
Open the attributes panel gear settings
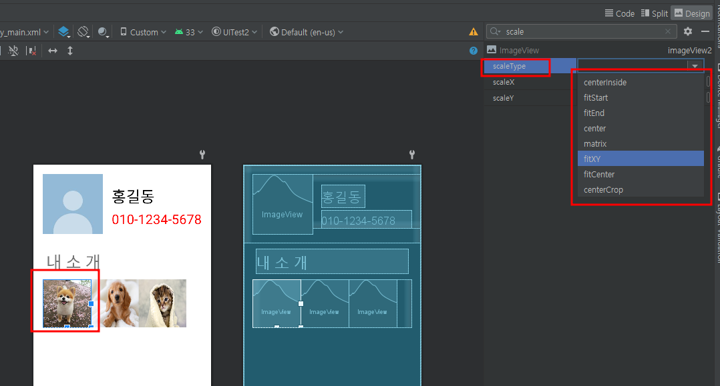pos(688,31)
